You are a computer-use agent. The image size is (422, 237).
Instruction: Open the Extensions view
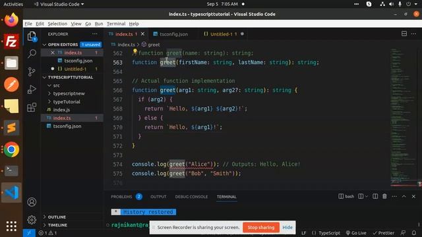(32, 107)
